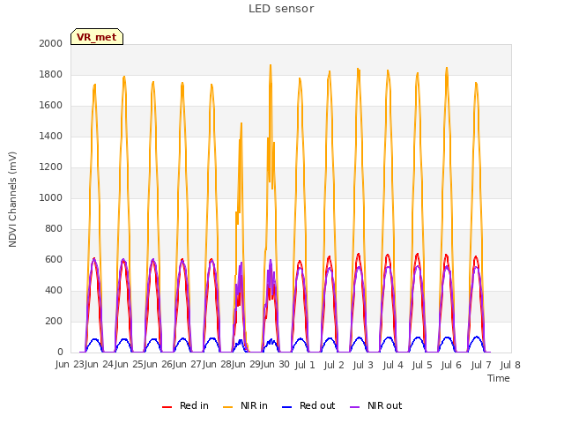Viewport: 564px width, 423px height.
Task: Click the tallest NIR in peak above Jun 30
Action: [271, 66]
